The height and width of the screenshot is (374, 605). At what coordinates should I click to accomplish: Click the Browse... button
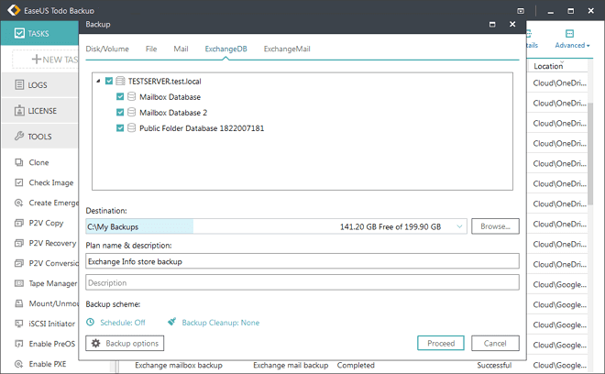click(495, 226)
